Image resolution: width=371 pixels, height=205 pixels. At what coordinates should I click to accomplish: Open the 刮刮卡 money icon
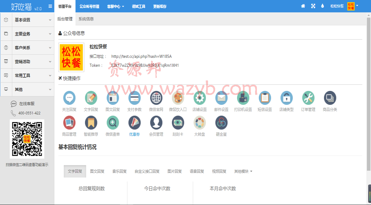coord(178,122)
